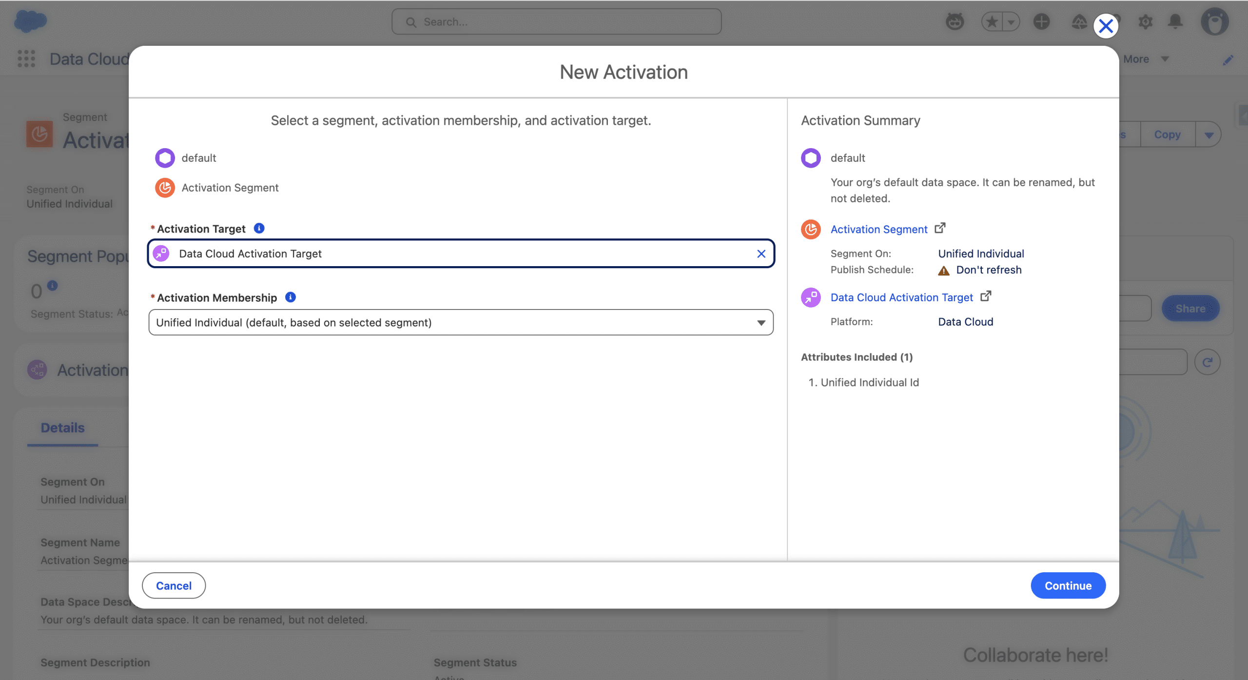Expand the Activation Membership dropdown
Screen dimensions: 1248x680
click(760, 323)
